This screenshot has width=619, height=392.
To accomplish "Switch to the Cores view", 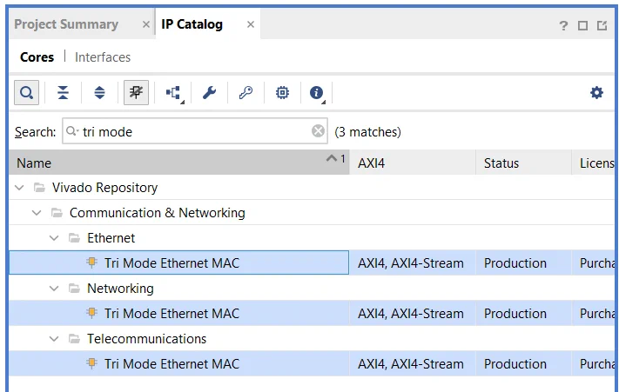I will pos(37,57).
